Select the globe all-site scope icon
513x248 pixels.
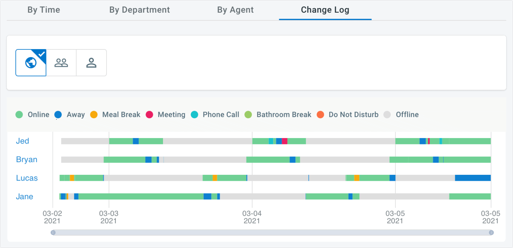coord(31,63)
